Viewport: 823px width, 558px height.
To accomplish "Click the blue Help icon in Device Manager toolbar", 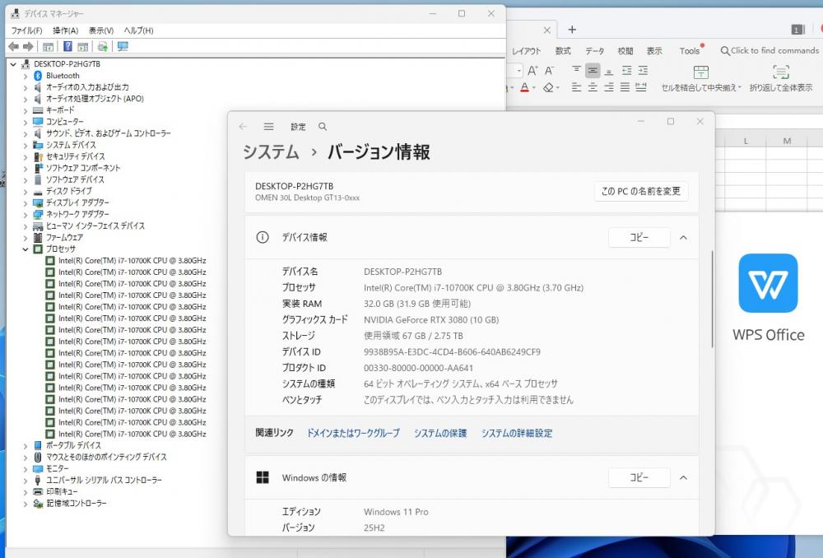I will click(x=67, y=47).
